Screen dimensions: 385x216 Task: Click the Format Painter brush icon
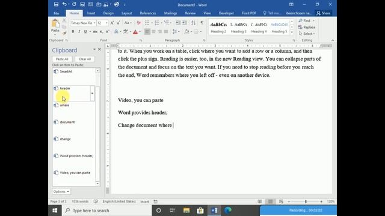[64, 33]
